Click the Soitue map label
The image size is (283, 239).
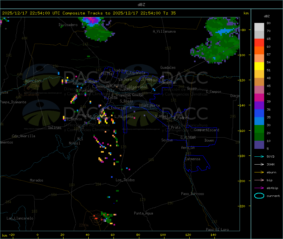pos(167,140)
